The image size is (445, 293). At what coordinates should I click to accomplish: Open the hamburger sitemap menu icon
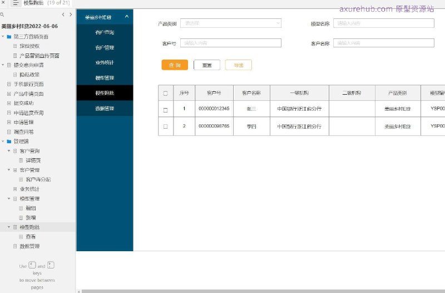[x=16, y=3]
